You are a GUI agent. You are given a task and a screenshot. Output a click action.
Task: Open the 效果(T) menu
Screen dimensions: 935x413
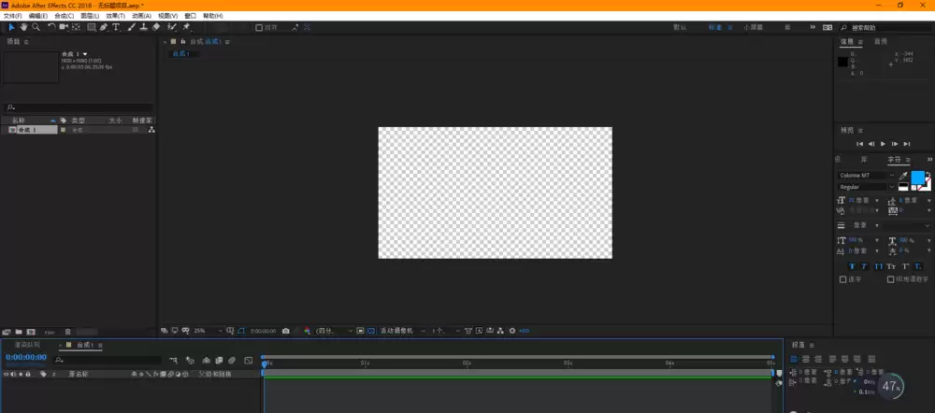[x=116, y=16]
